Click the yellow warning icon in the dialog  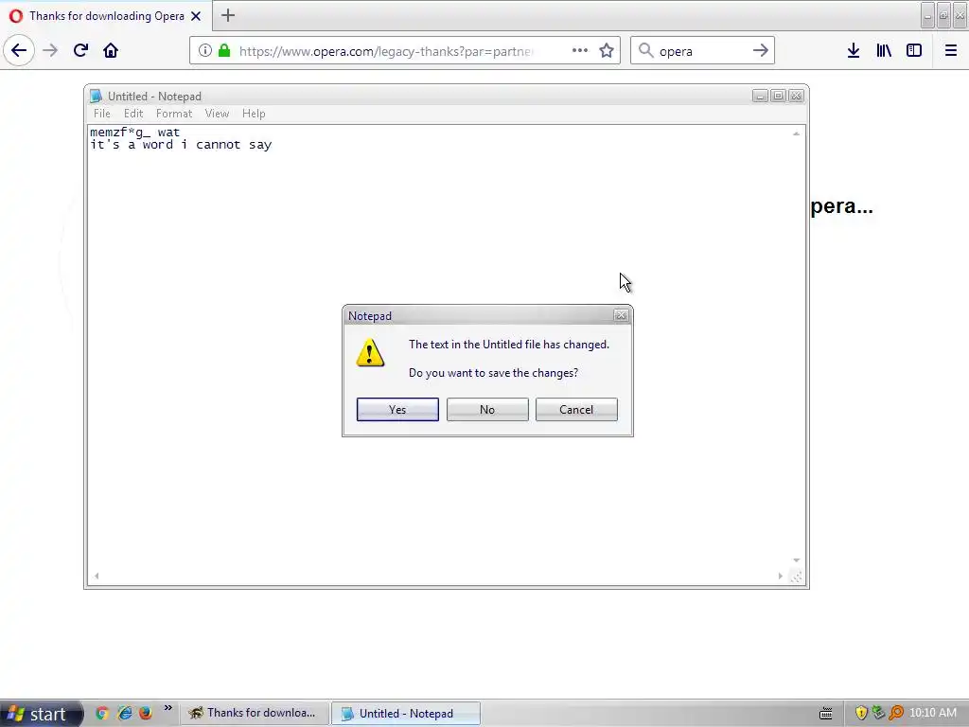tap(370, 353)
